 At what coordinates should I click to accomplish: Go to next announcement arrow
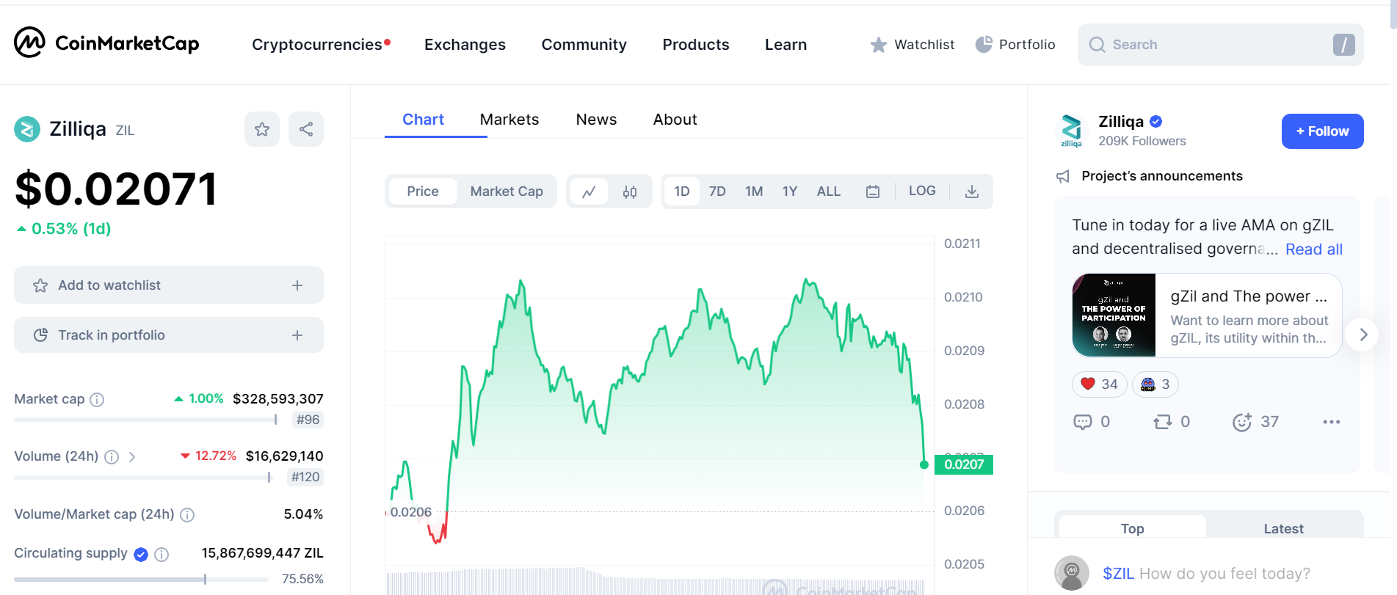click(x=1363, y=335)
